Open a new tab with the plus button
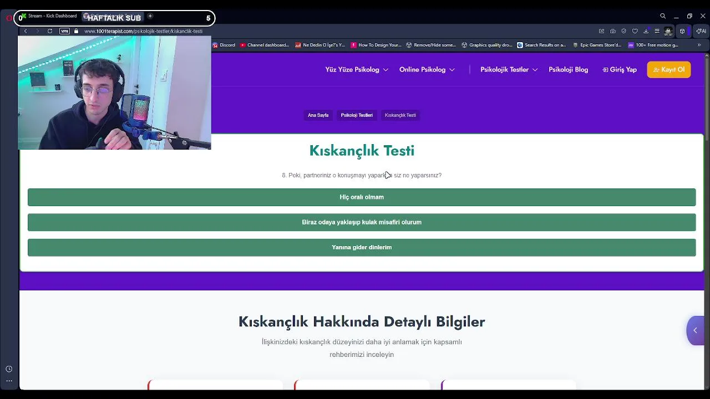 pyautogui.click(x=150, y=16)
